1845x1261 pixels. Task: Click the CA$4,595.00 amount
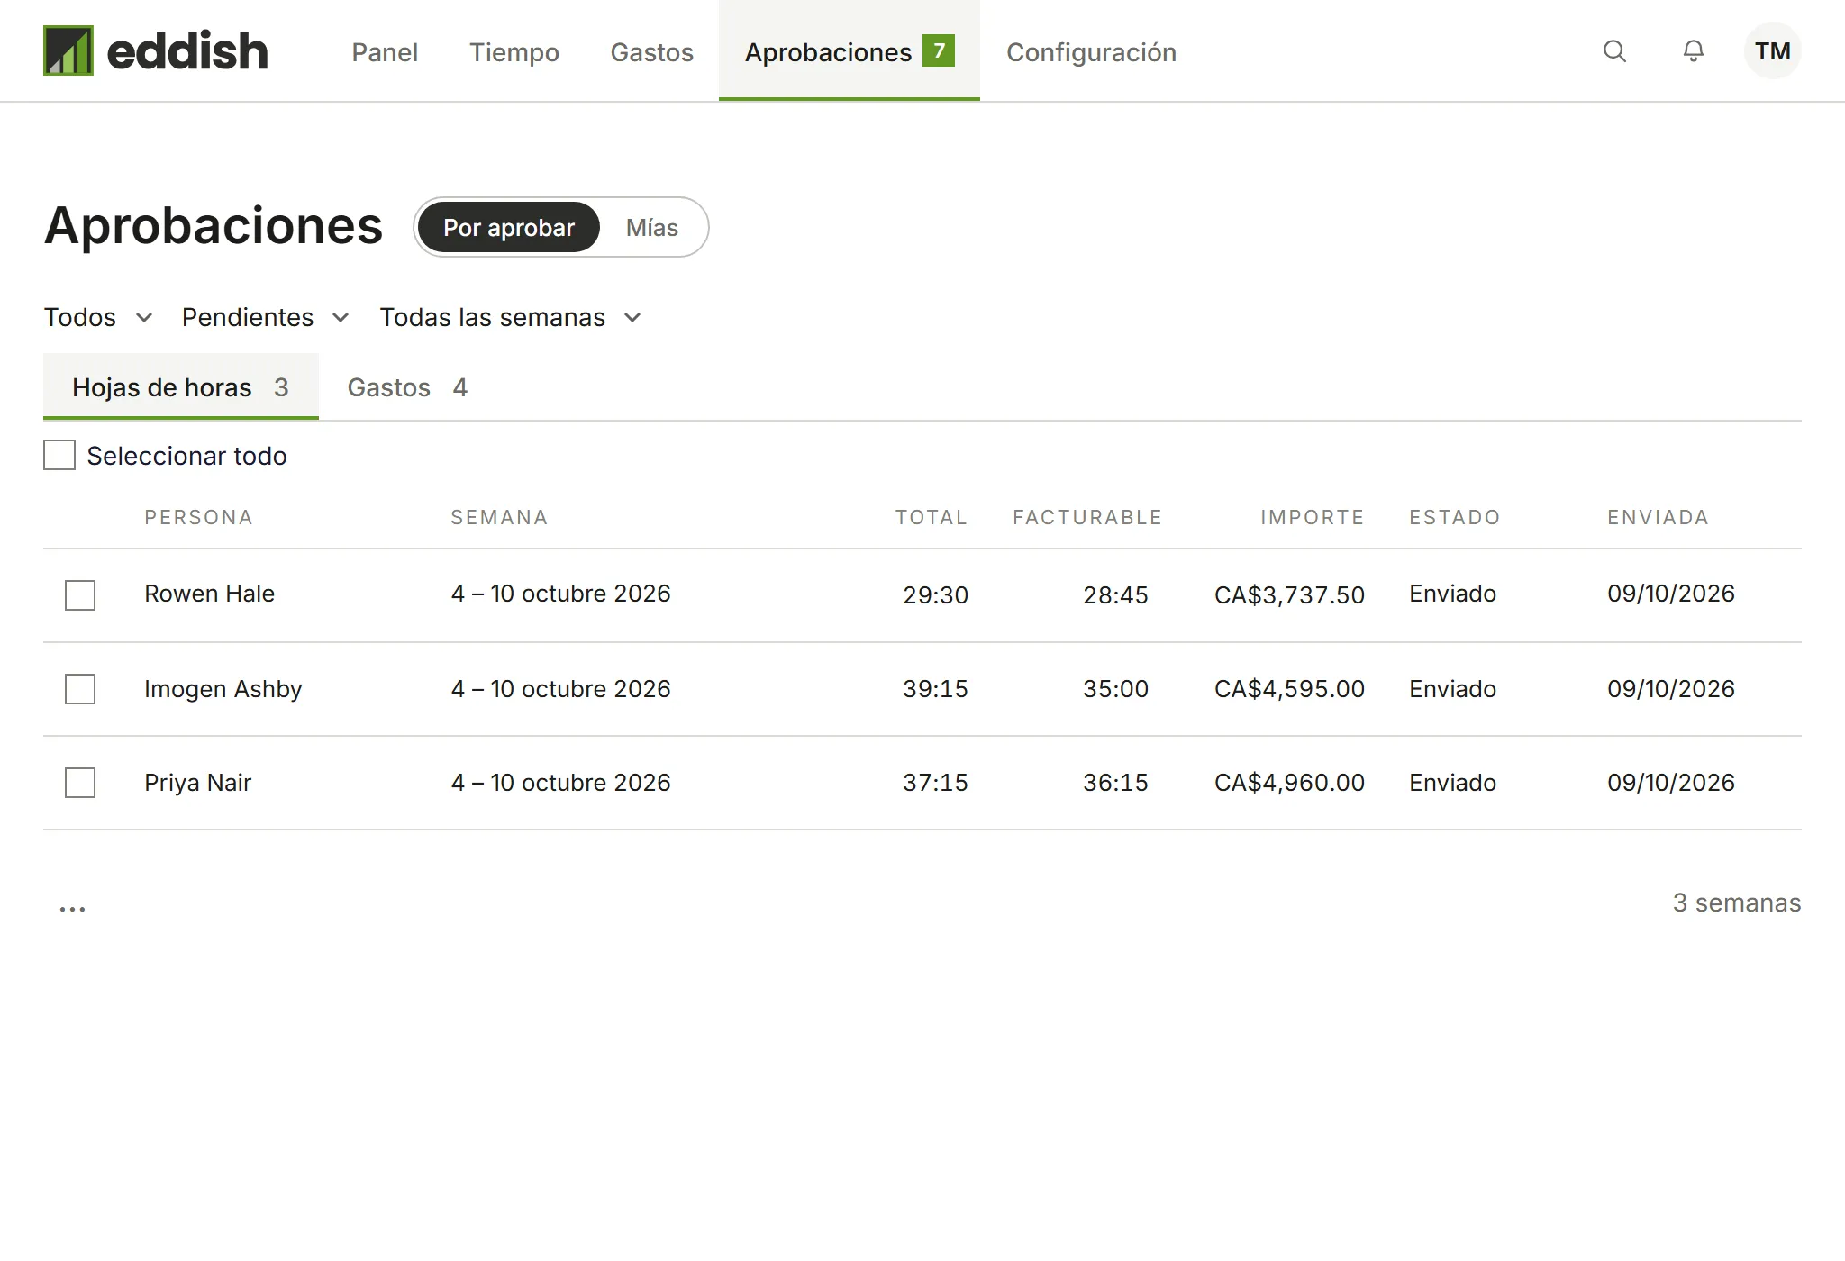coord(1289,689)
